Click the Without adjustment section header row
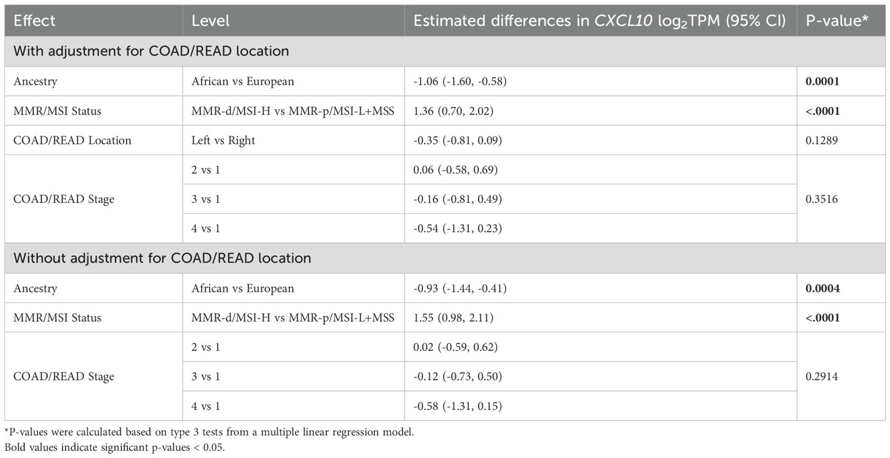890x458 pixels. (162, 258)
